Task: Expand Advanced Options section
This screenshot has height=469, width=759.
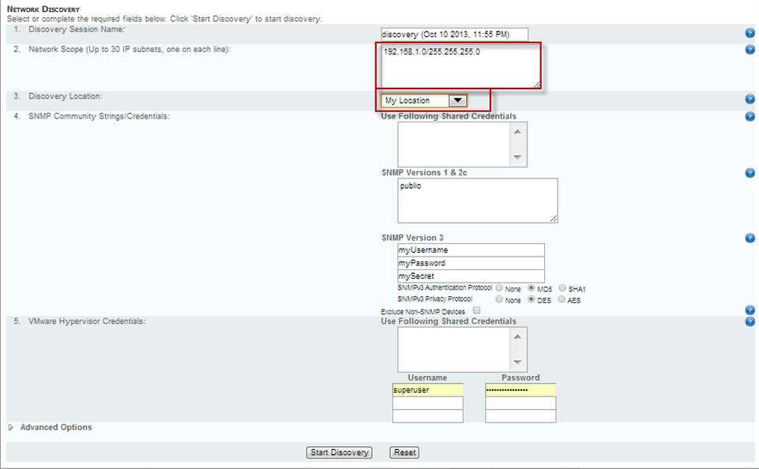Action: pos(11,427)
